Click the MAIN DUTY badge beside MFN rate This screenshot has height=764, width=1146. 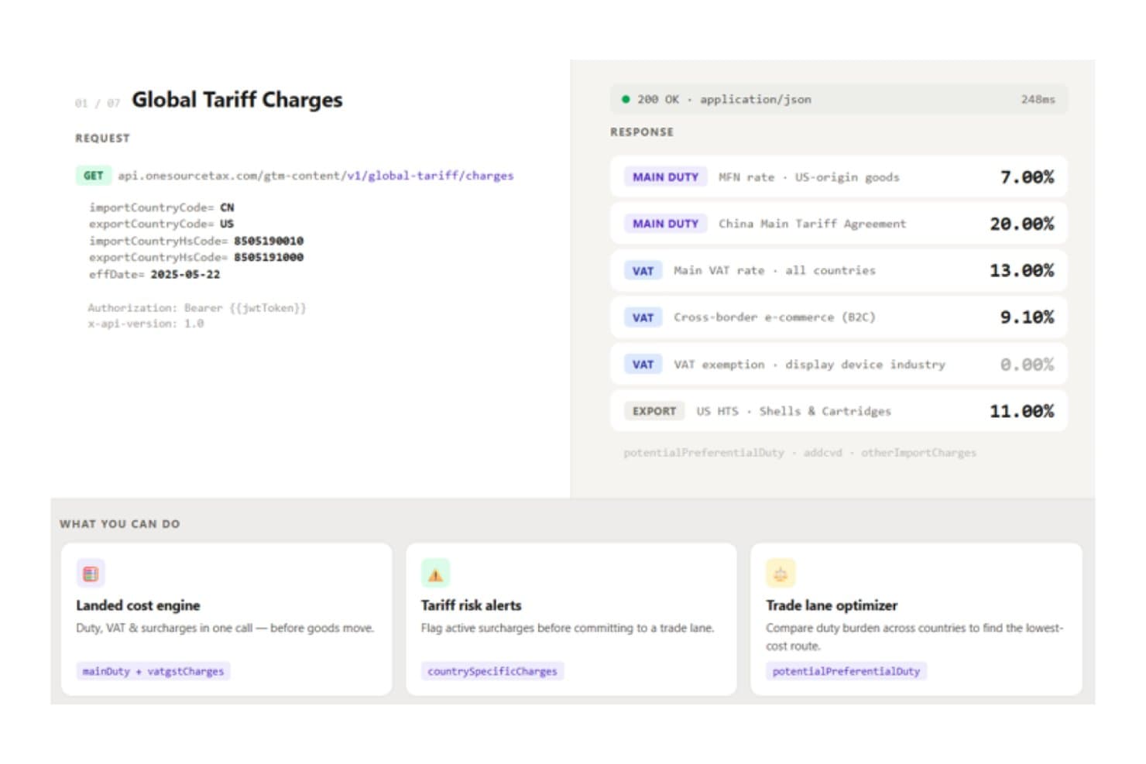(x=665, y=177)
